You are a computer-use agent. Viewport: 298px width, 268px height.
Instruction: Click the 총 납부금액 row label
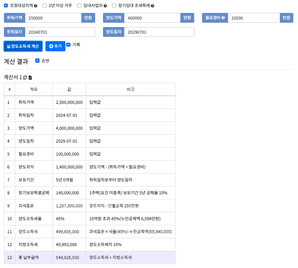coord(29,257)
